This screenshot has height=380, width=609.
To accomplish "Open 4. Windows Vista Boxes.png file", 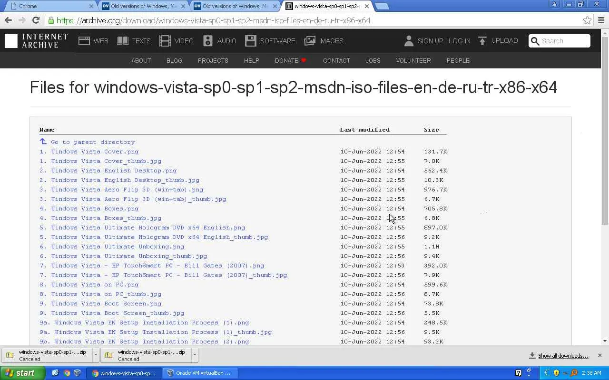I will click(89, 209).
